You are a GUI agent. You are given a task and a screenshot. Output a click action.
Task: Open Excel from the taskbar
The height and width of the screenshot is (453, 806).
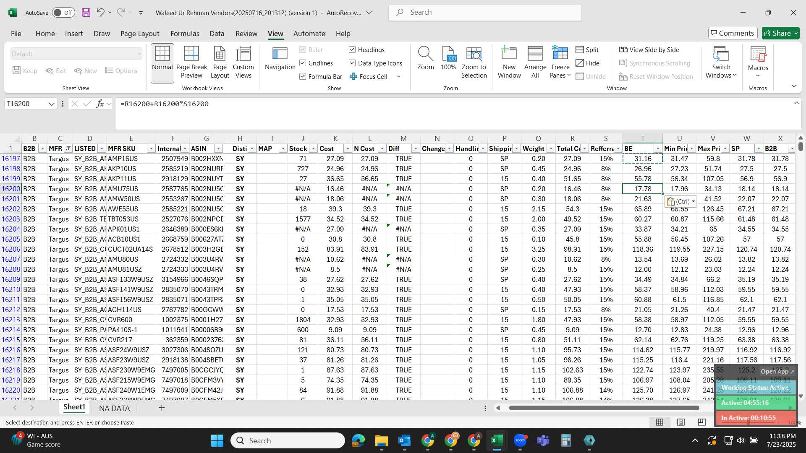coord(497,440)
